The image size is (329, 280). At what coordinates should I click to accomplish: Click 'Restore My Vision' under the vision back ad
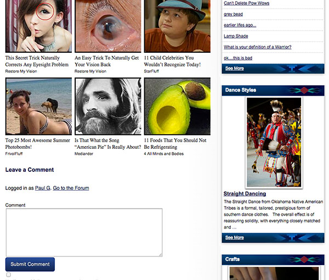90,71
